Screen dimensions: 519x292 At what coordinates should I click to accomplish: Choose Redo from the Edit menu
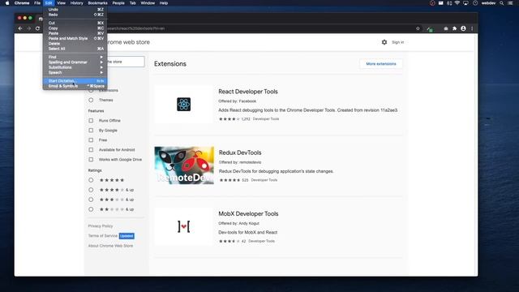75,15
